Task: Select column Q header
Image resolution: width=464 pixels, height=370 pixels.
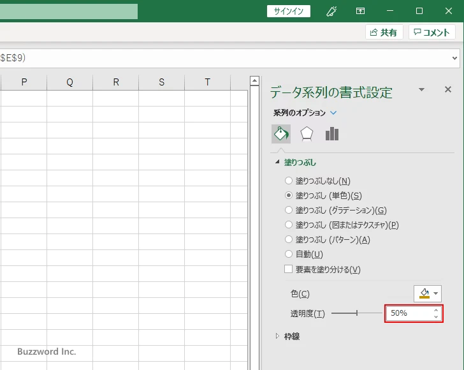Action: point(70,82)
